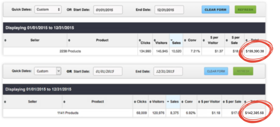This screenshot has width=280, height=127.
Task: Click Start Date field in upper form
Action: tap(108, 10)
